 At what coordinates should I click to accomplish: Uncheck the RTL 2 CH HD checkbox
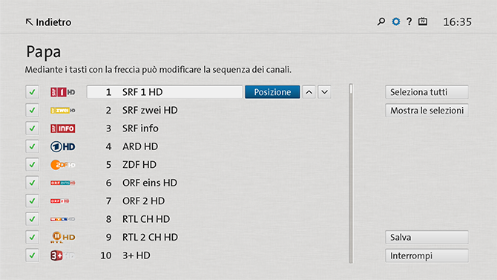32,237
